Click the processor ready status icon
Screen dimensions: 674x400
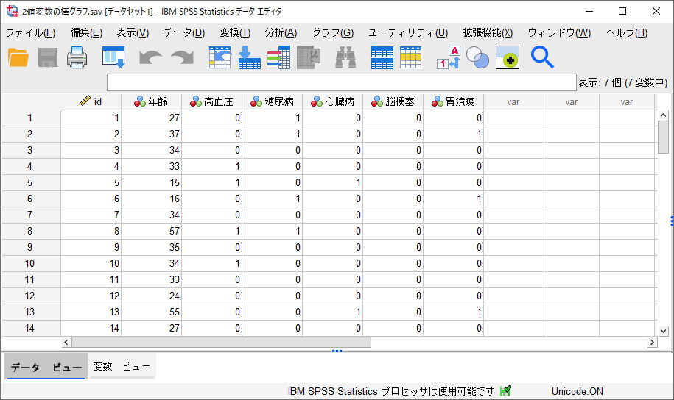pyautogui.click(x=506, y=391)
